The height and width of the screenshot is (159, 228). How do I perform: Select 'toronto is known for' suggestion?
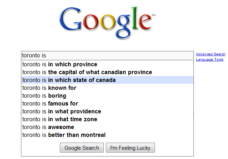[107, 88]
